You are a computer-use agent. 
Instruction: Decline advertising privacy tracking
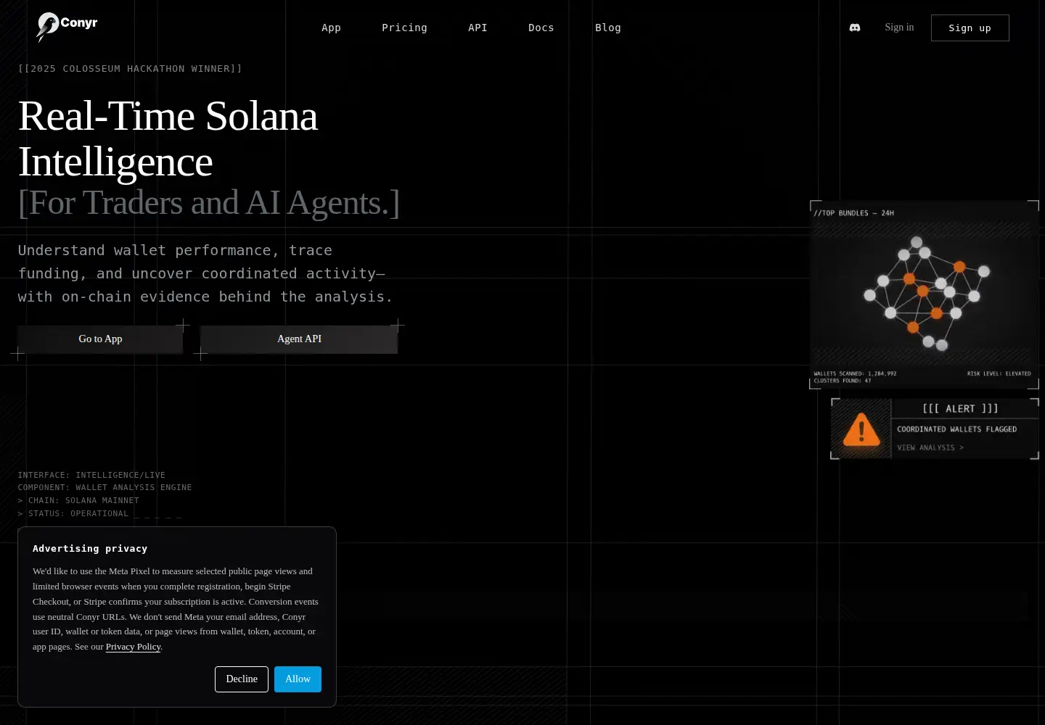[242, 679]
